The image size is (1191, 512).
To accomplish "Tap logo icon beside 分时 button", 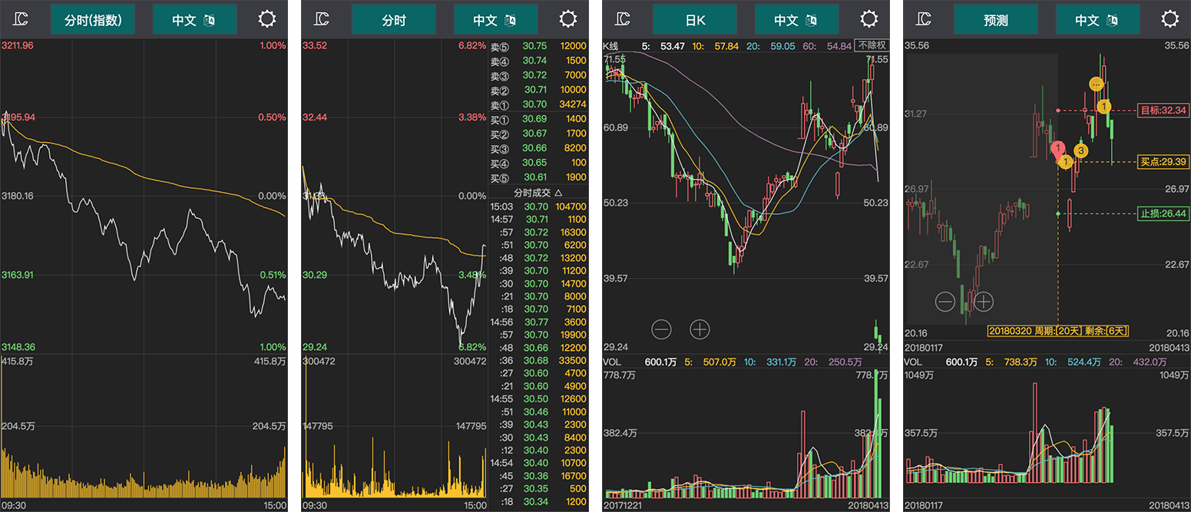I will (x=323, y=19).
